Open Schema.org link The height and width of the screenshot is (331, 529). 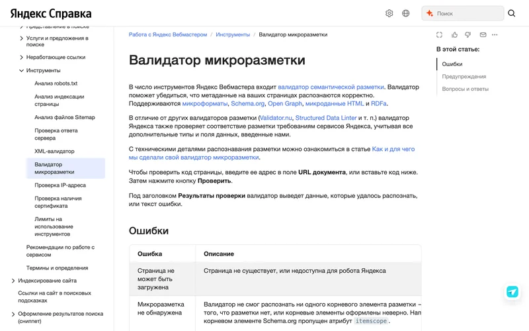coord(247,103)
